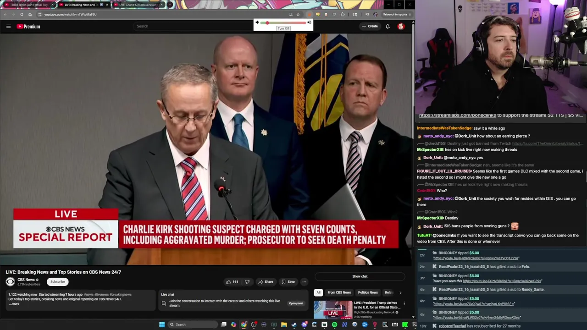The height and width of the screenshot is (330, 587).
Task: Open first BINGONEY youtu.be tip link
Action: 476,258
